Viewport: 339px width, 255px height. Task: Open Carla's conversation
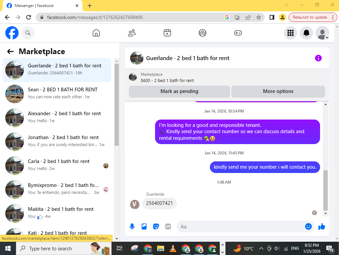pos(57,166)
